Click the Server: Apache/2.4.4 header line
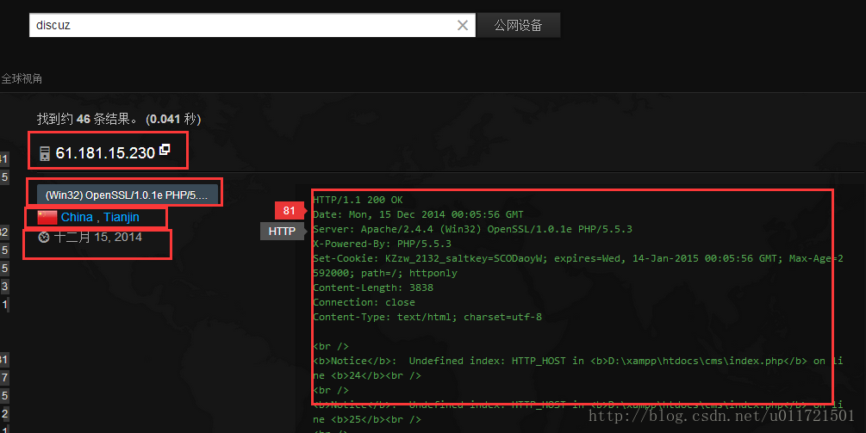Screen dimensions: 866x433 472,229
